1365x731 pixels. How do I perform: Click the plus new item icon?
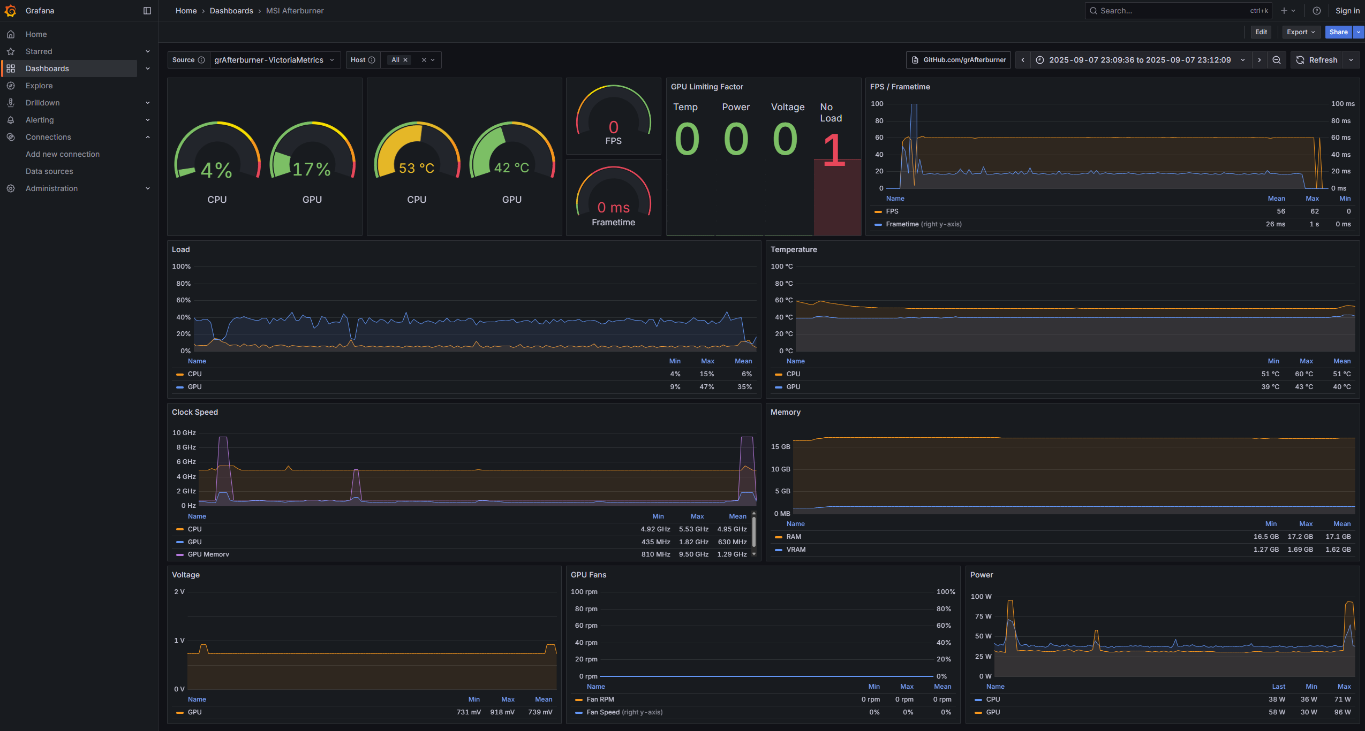click(x=1284, y=11)
